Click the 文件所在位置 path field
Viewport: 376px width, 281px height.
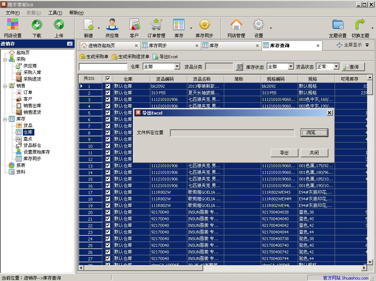coord(232,133)
